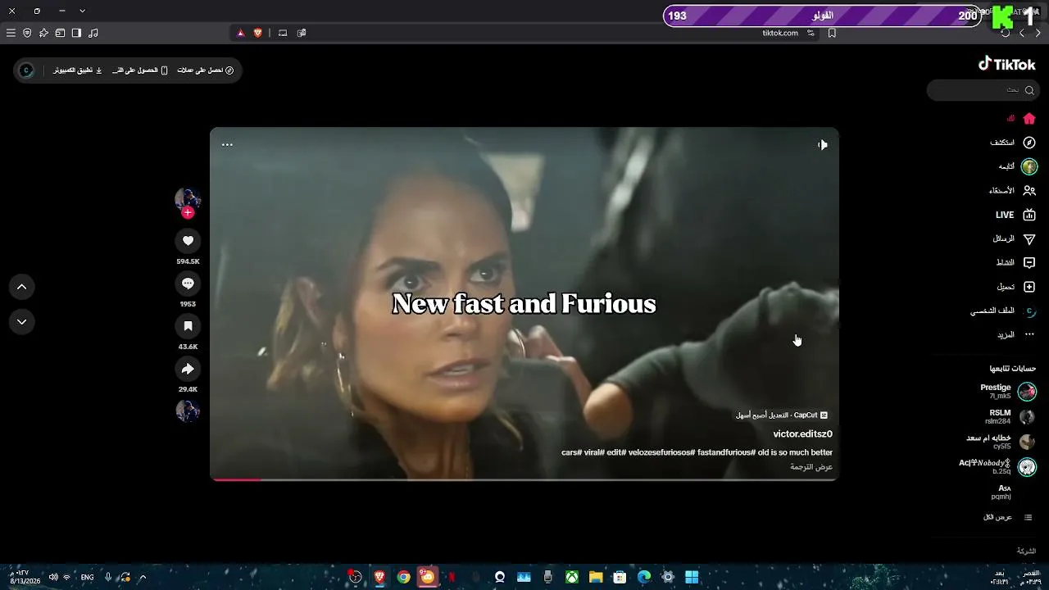Viewport: 1049px width, 590px height.
Task: Open the #fastandfurious hashtag
Action: tap(726, 452)
